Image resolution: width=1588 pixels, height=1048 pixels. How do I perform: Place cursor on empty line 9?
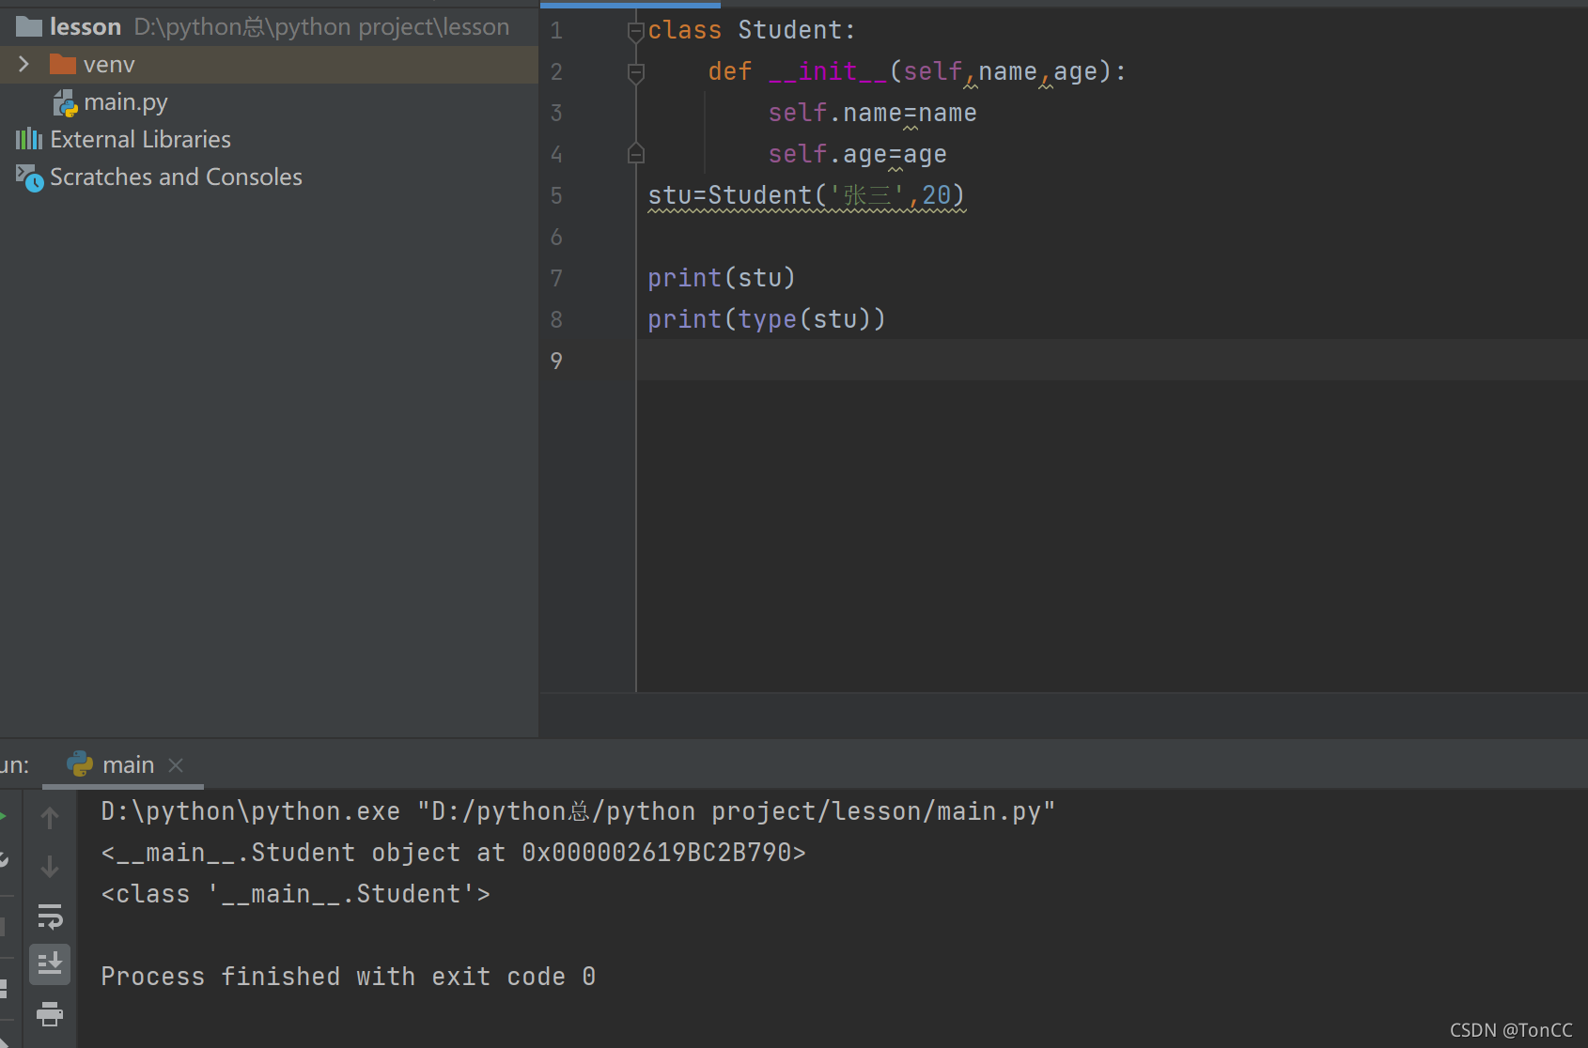[x=1112, y=361]
